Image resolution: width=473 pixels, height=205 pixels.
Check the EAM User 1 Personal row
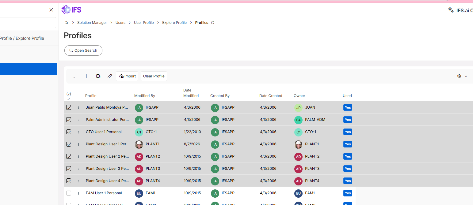(69, 193)
